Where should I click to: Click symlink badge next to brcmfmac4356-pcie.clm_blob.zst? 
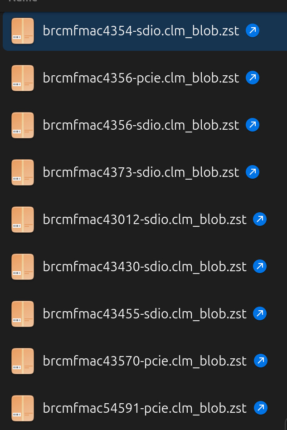click(253, 78)
